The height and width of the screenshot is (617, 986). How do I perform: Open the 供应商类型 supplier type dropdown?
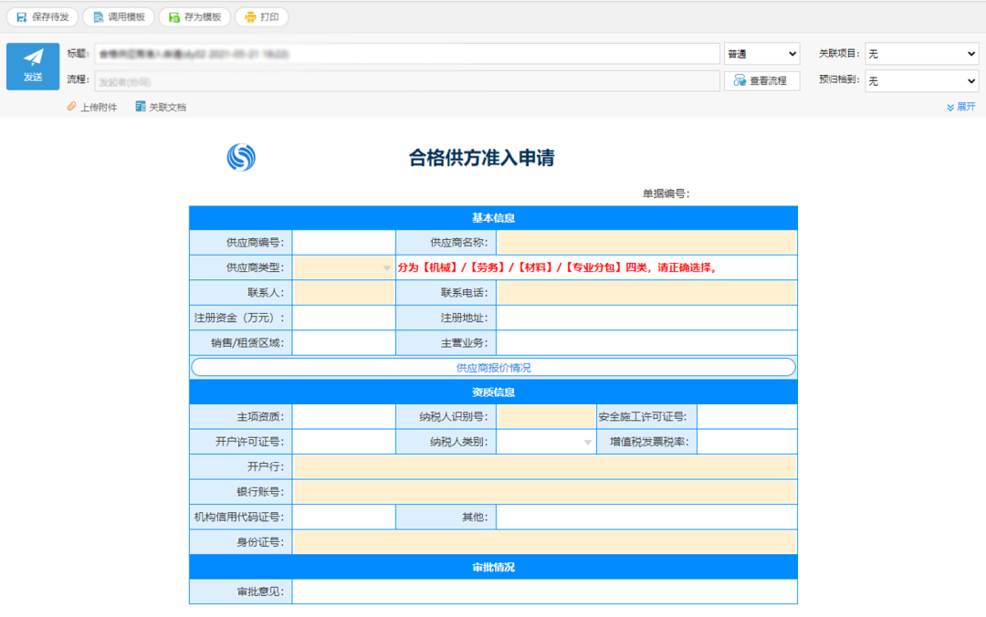pyautogui.click(x=343, y=267)
